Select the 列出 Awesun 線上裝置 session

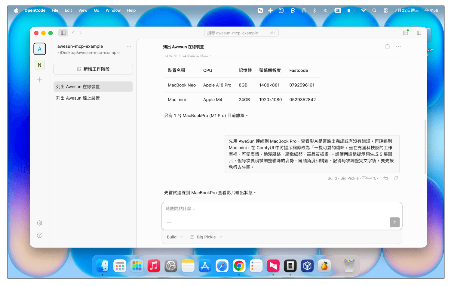[x=93, y=98]
